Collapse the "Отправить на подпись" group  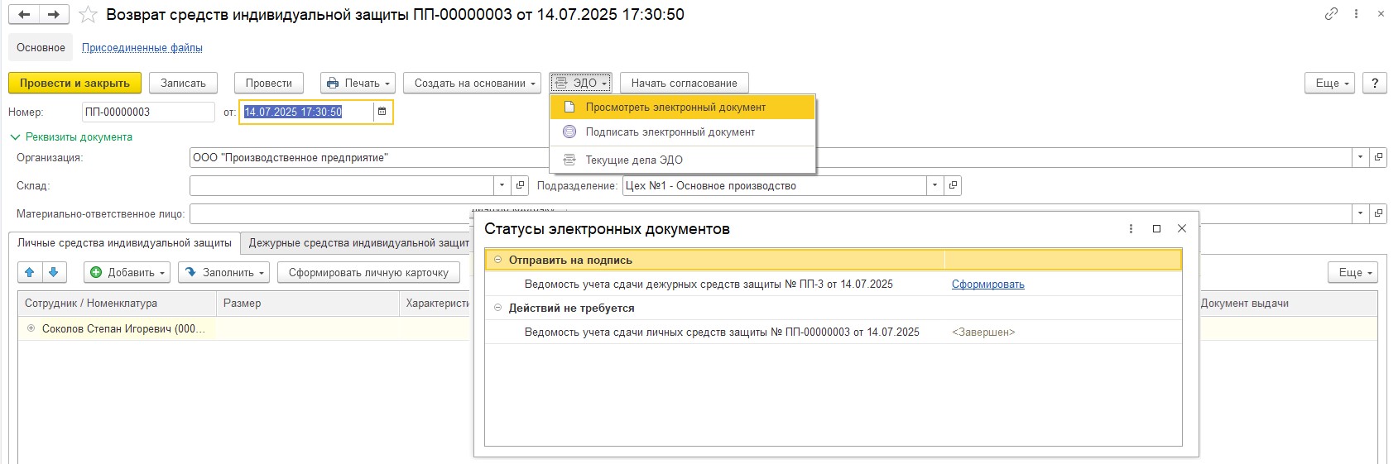(x=497, y=260)
